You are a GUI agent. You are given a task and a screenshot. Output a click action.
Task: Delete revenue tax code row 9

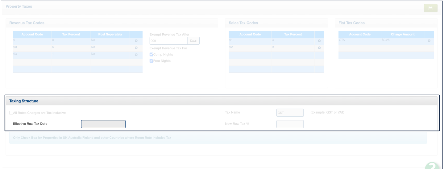(x=136, y=41)
